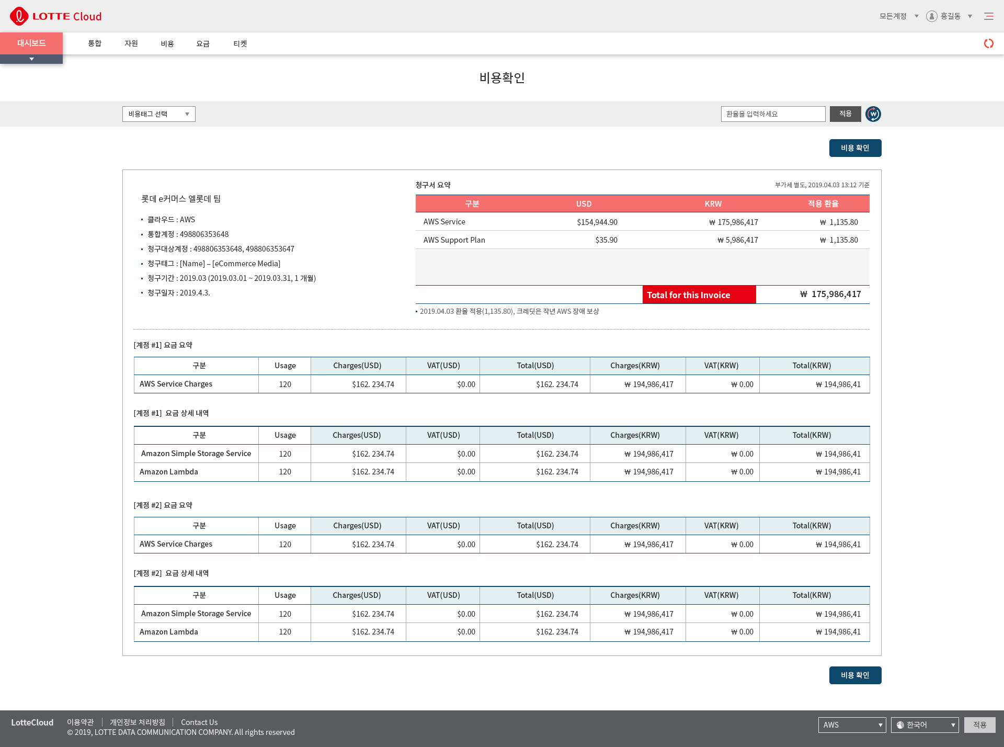Click the LotteCloud footer text
The image size is (1004, 747).
pyautogui.click(x=32, y=722)
